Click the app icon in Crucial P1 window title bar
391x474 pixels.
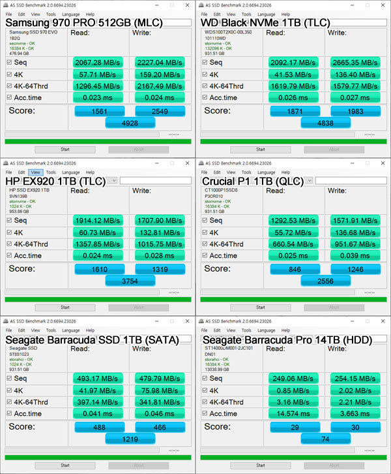click(x=201, y=163)
